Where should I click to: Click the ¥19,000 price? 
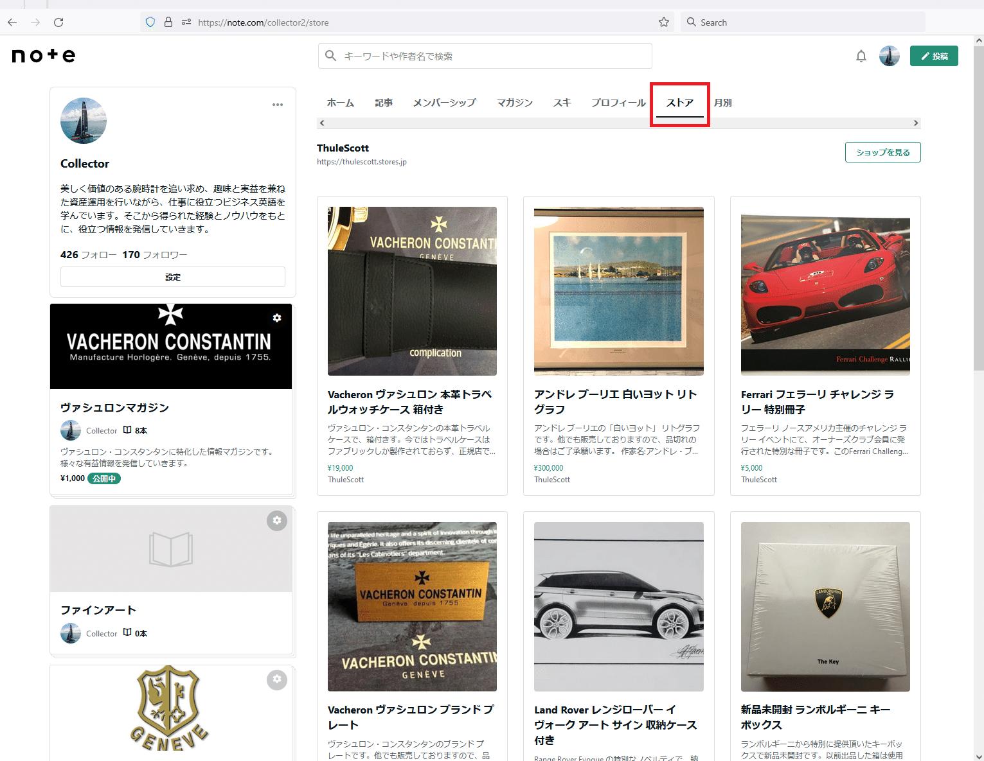(x=341, y=468)
